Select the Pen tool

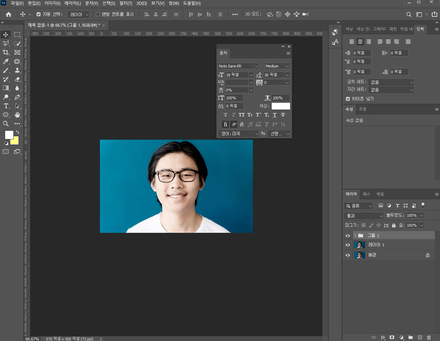tap(17, 97)
